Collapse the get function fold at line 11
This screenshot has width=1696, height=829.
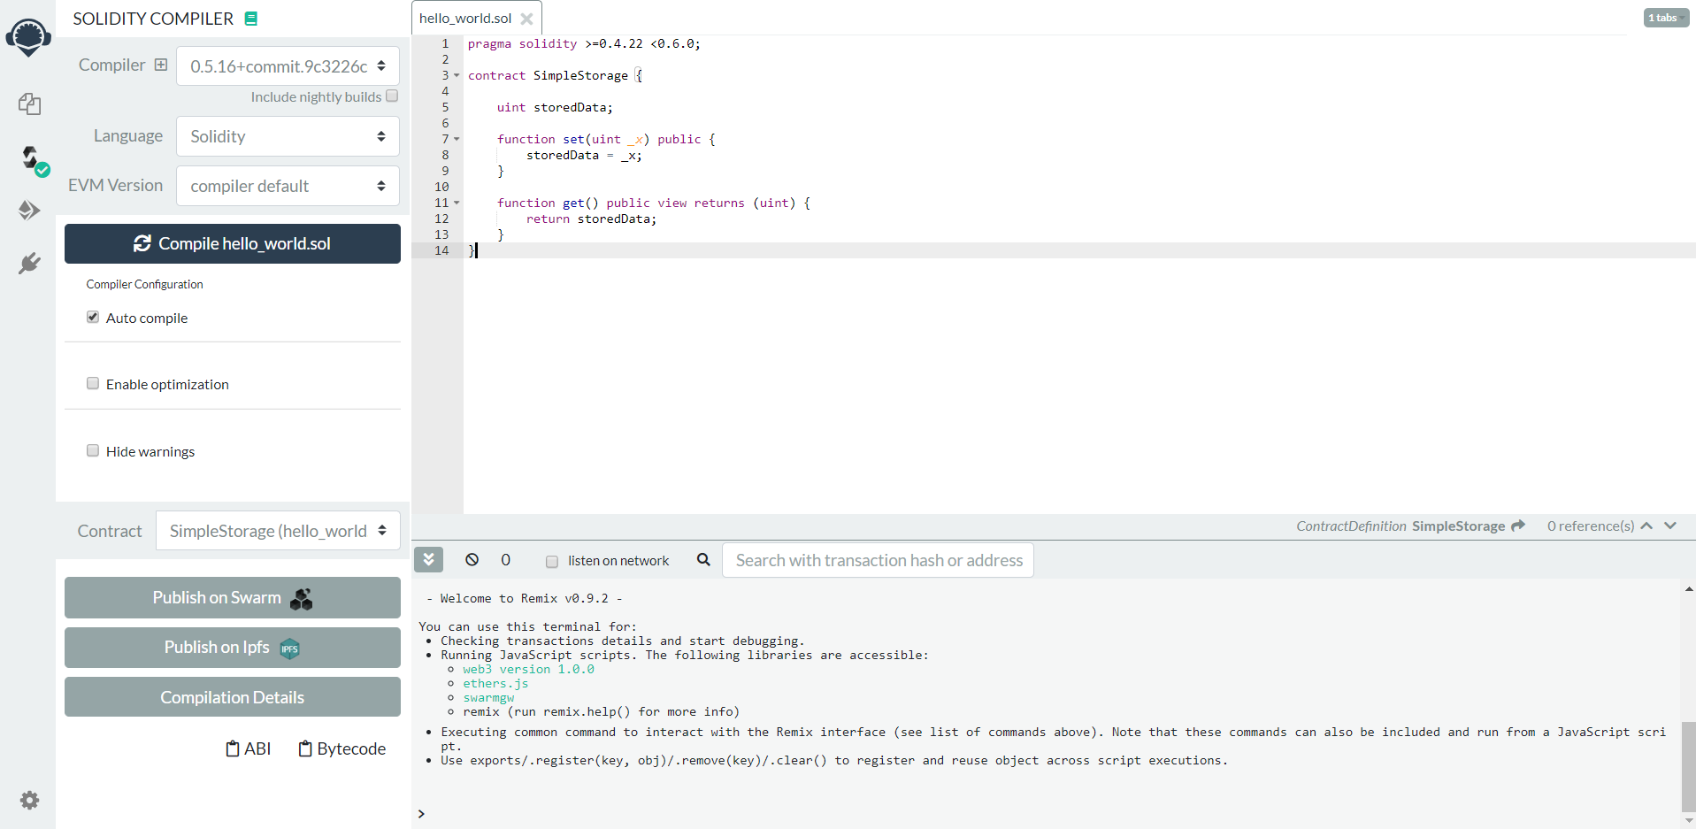457,203
